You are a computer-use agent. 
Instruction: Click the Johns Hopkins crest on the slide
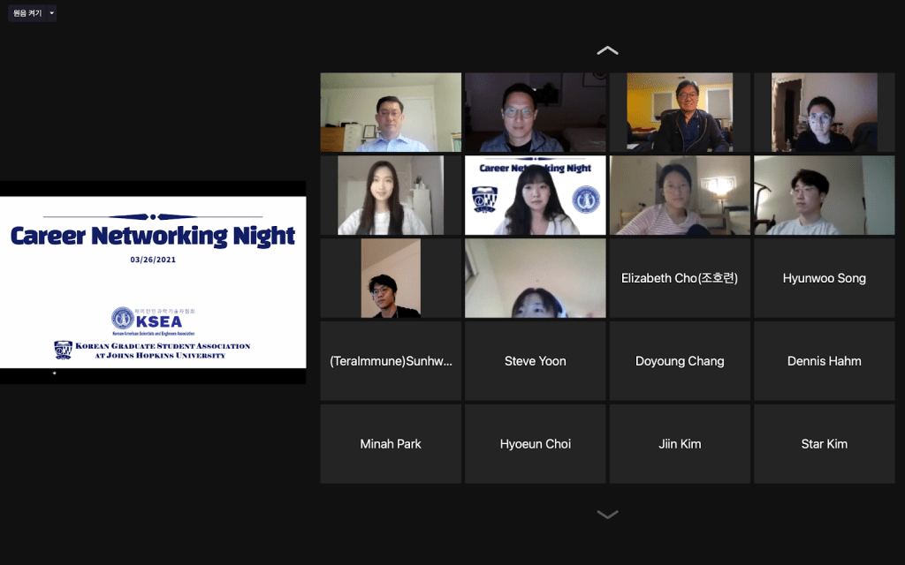click(63, 350)
